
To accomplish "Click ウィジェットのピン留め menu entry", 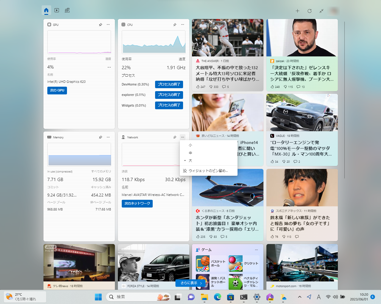I will 208,170.
